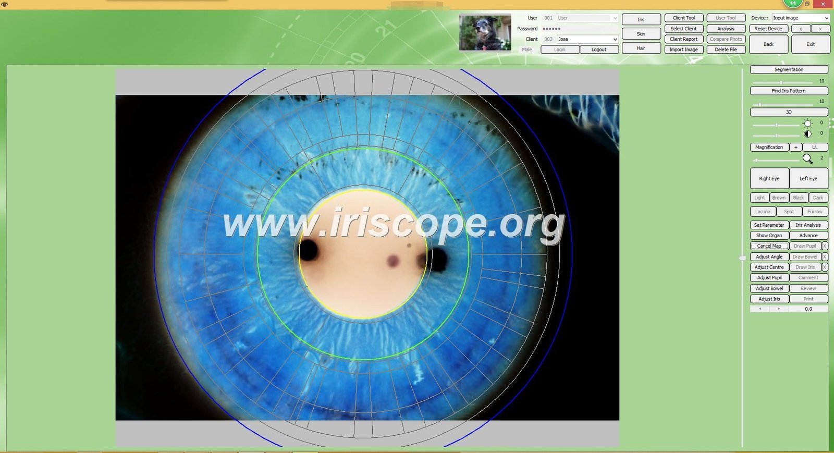Click the X beside Draw Pupil
834x453 pixels.
click(x=825, y=246)
